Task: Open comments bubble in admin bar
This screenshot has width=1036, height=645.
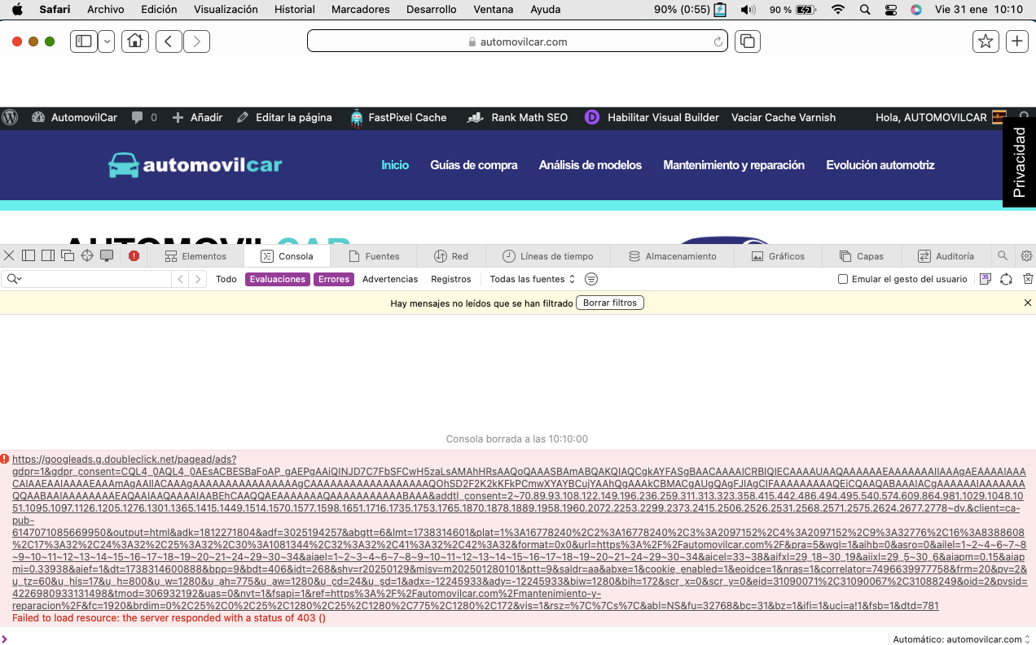Action: 144,117
